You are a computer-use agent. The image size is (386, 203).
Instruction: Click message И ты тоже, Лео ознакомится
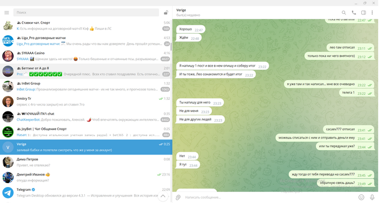click(x=216, y=74)
